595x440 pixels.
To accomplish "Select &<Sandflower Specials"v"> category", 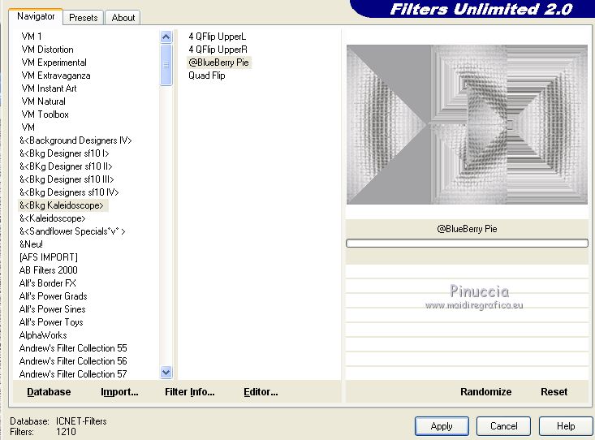I will tap(72, 231).
